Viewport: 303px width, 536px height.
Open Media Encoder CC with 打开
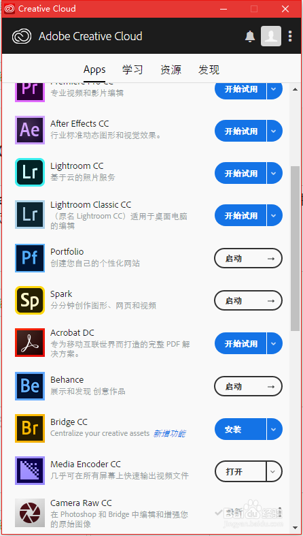click(240, 472)
